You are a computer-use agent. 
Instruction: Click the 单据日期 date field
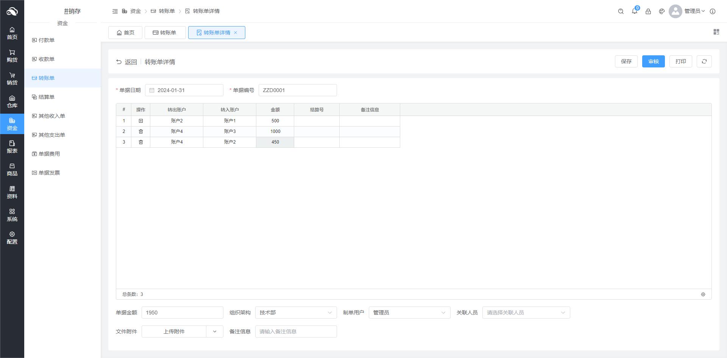[x=184, y=90]
